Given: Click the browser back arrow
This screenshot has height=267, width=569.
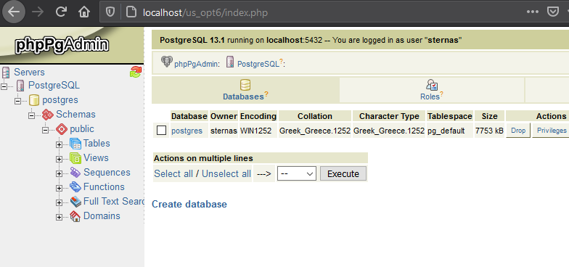Looking at the screenshot, I should (13, 12).
